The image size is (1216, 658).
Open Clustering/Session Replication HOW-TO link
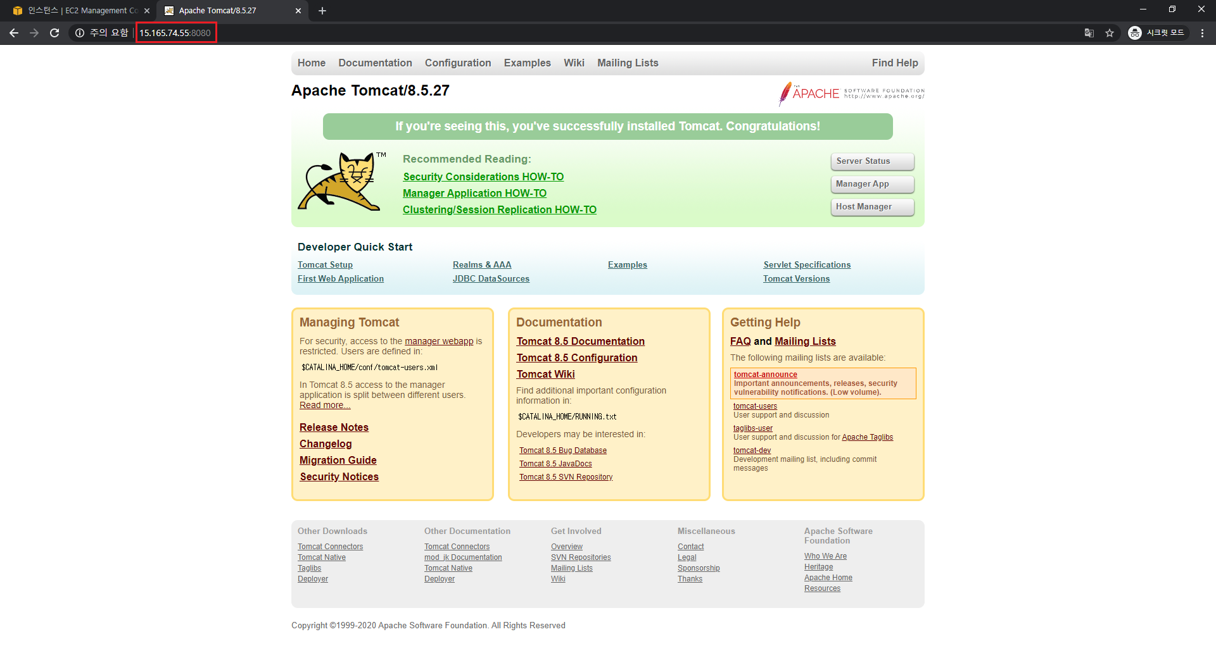pos(500,210)
